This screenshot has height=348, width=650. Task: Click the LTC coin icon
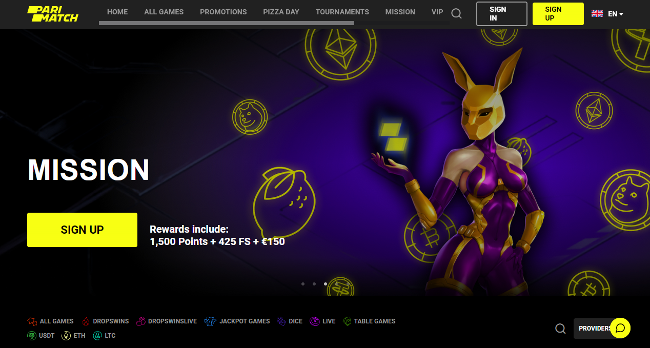click(97, 336)
